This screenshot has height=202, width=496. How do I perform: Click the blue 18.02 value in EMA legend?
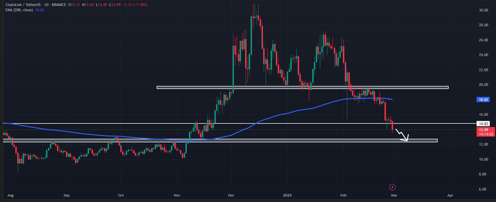(x=39, y=10)
